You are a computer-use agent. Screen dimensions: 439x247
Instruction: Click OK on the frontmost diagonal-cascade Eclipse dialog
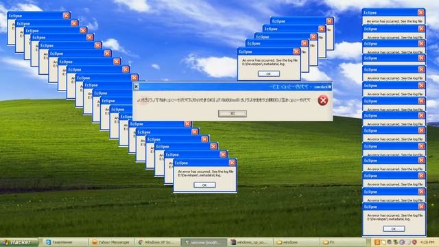(204, 185)
